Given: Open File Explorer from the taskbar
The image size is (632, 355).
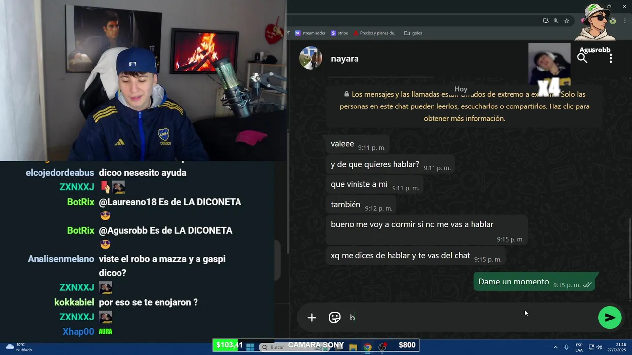Looking at the screenshot, I should pyautogui.click(x=353, y=347).
